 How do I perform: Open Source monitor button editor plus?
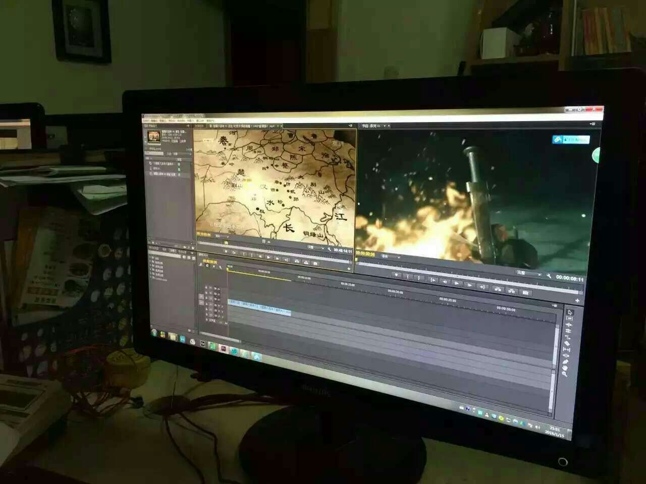349,268
